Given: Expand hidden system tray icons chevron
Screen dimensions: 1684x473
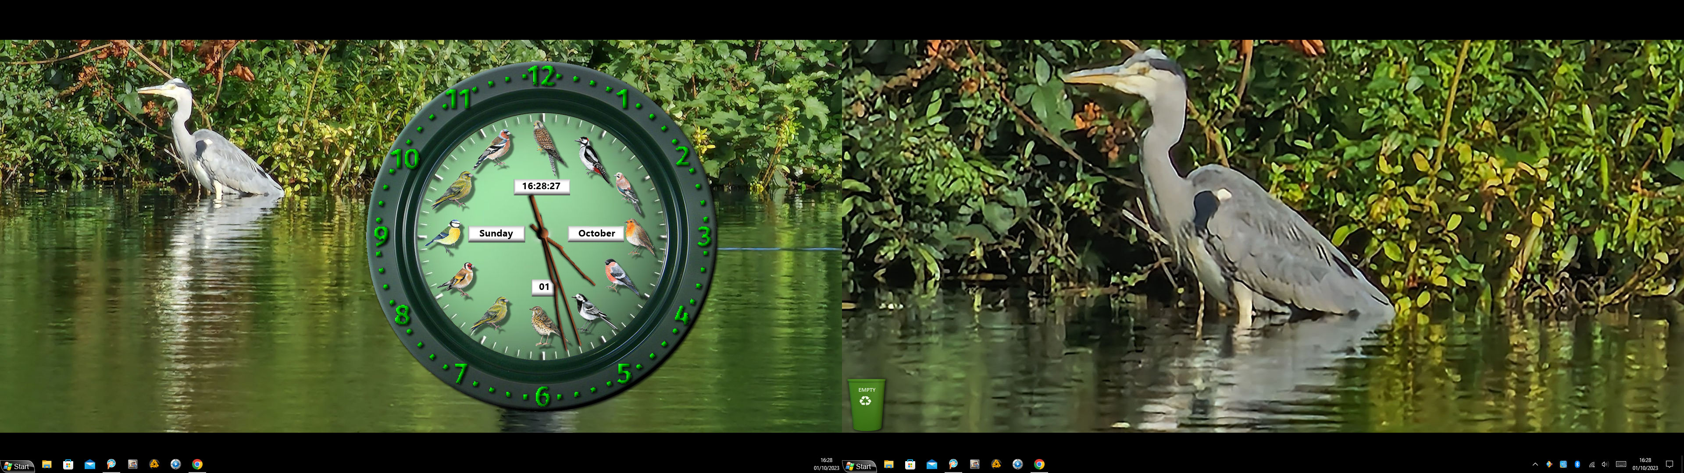Looking at the screenshot, I should pyautogui.click(x=1535, y=465).
